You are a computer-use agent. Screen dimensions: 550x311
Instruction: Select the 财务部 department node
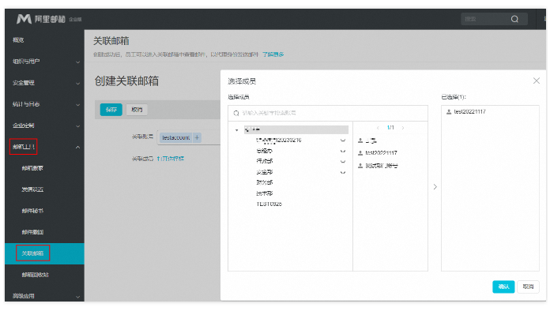click(264, 182)
